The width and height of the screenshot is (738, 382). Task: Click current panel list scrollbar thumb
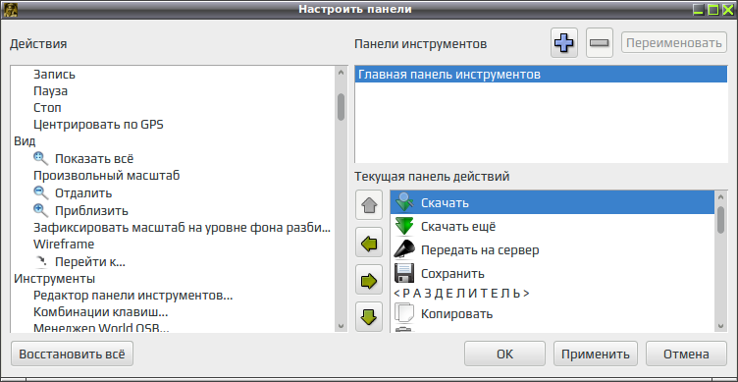[720, 219]
